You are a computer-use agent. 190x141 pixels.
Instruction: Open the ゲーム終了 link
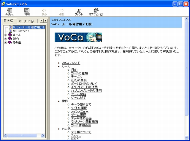(x=78, y=98)
